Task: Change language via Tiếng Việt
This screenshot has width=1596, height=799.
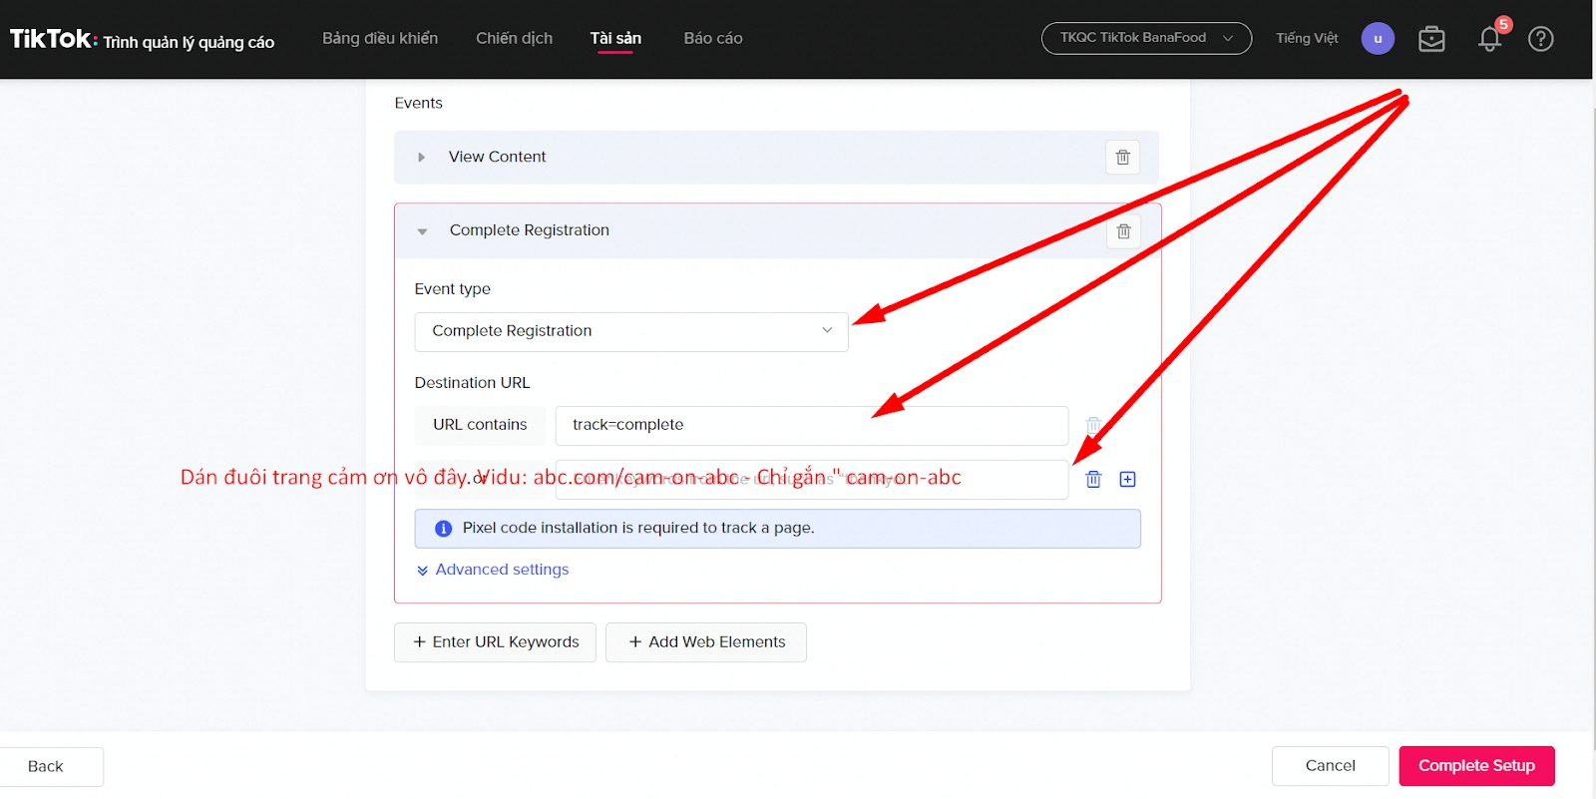Action: tap(1307, 38)
